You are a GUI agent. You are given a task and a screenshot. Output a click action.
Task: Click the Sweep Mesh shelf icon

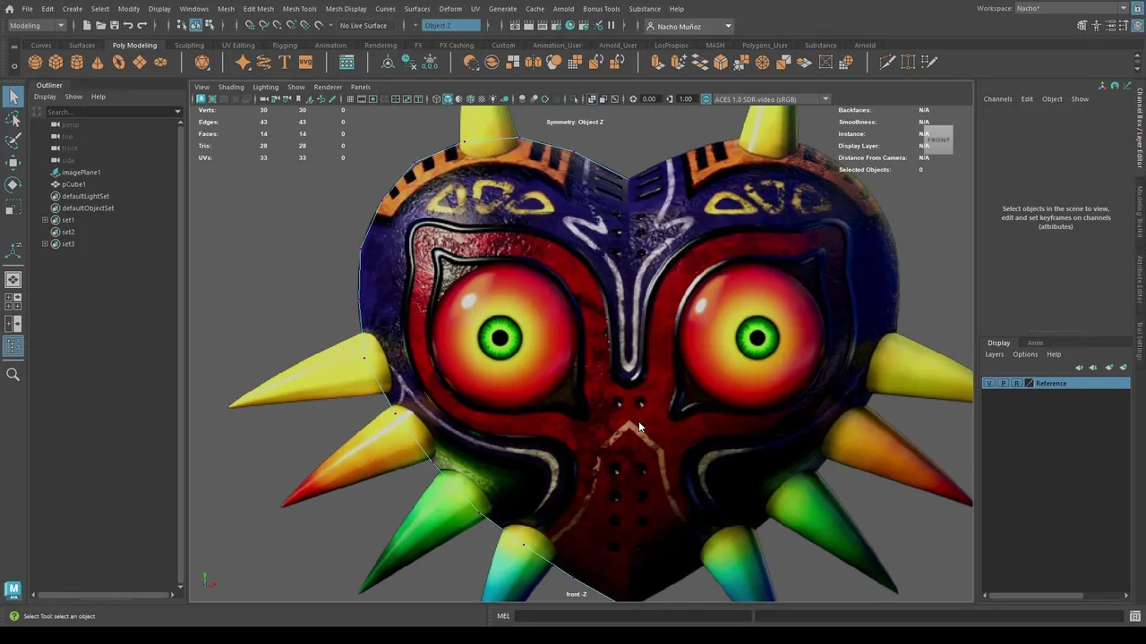(x=263, y=62)
